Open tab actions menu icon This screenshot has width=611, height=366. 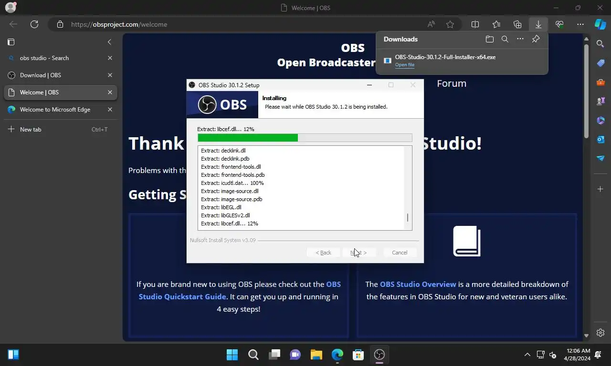(x=11, y=42)
